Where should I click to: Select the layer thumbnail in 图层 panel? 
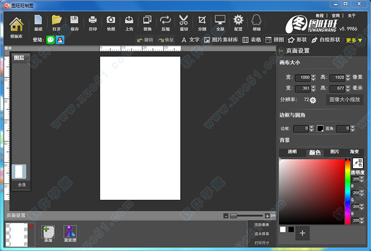[x=19, y=172]
